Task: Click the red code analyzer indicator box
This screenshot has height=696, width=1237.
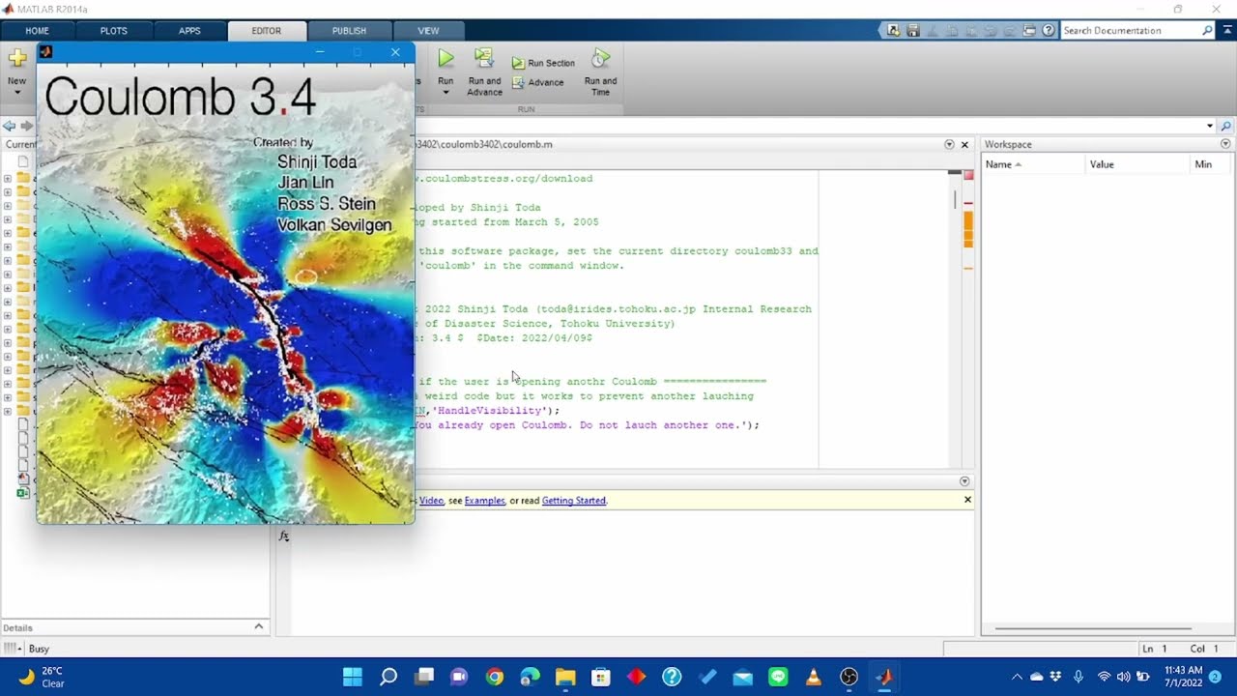Action: 968,176
